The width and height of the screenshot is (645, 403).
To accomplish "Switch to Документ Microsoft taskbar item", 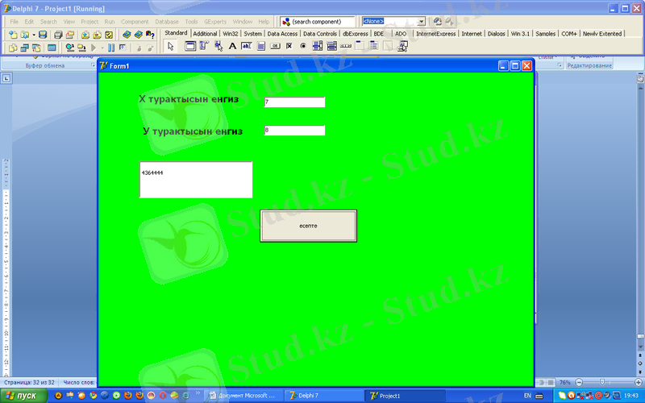I will point(244,396).
